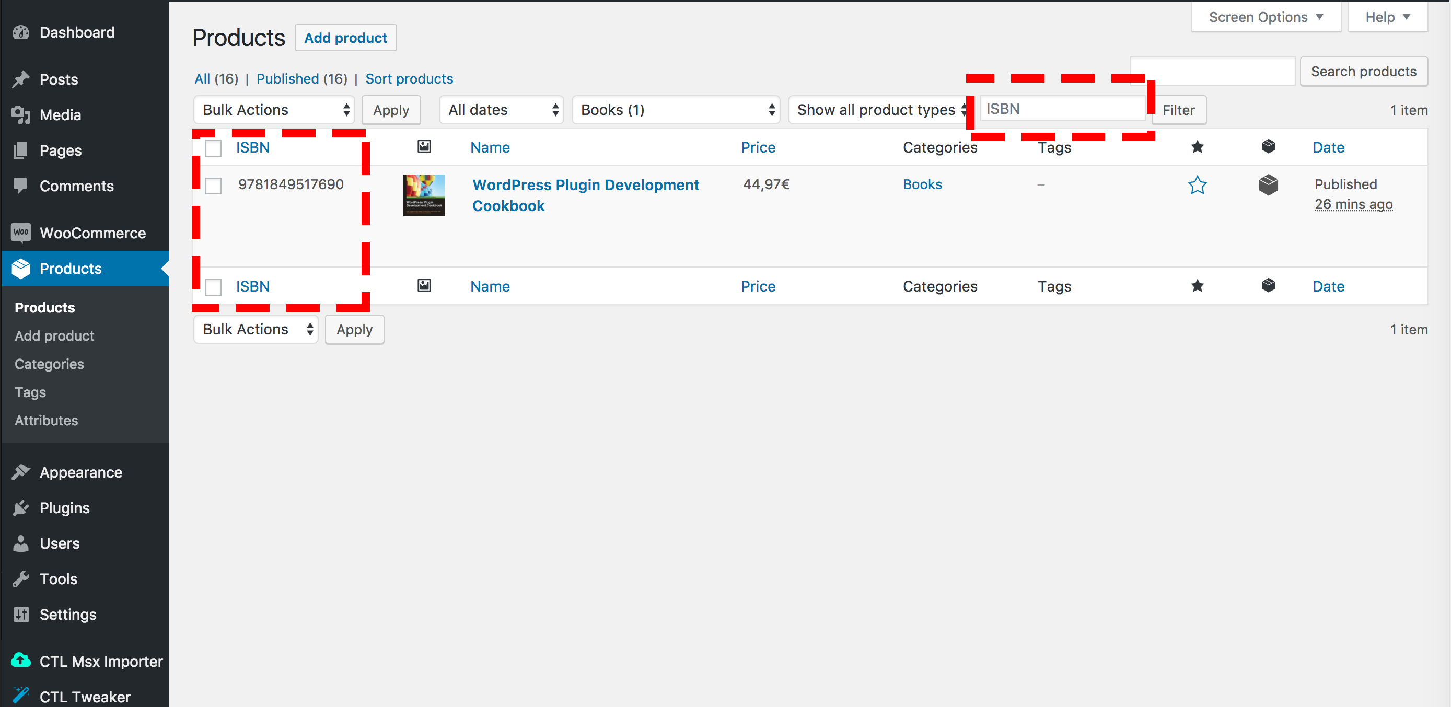Toggle the ISBN product row checkbox
1451x707 pixels.
coord(213,183)
